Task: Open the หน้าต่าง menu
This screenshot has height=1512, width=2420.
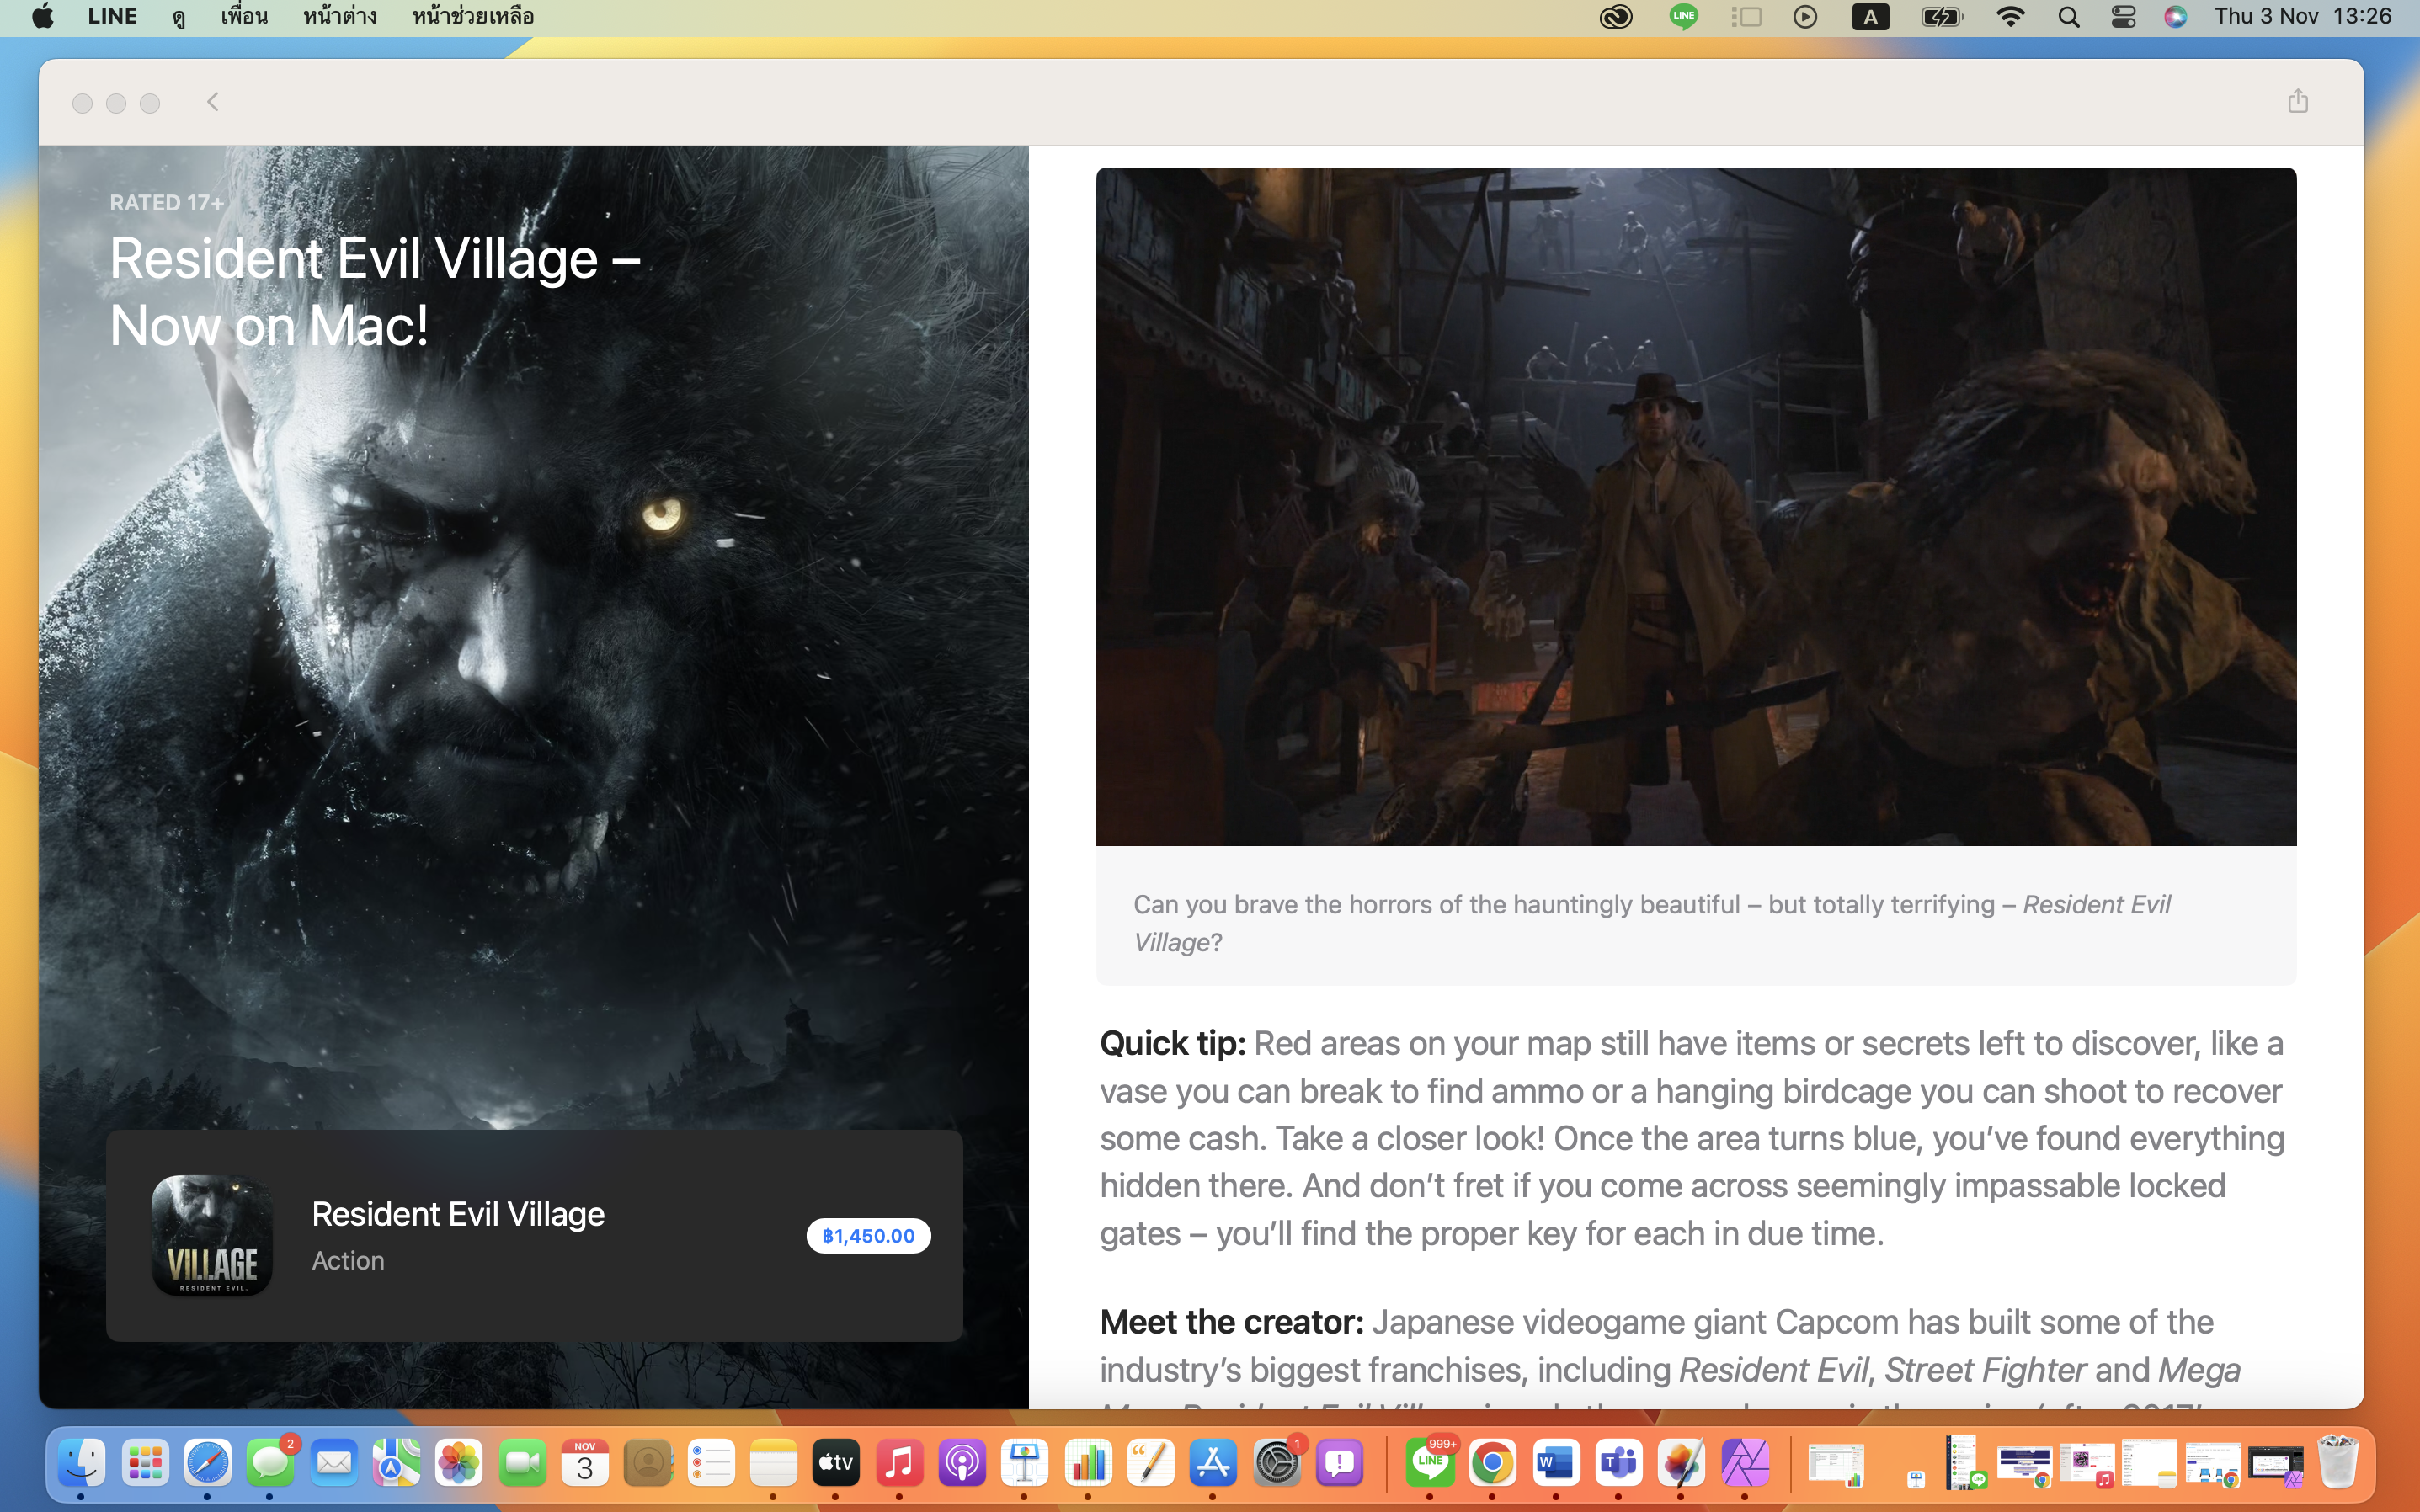Action: pos(340,16)
